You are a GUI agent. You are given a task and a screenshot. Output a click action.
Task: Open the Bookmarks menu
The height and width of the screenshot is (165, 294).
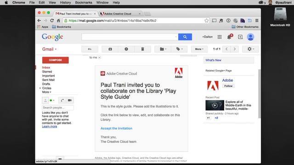coord(84,2)
